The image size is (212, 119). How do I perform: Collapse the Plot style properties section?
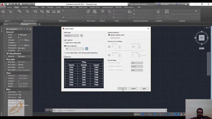[x=29, y=59]
